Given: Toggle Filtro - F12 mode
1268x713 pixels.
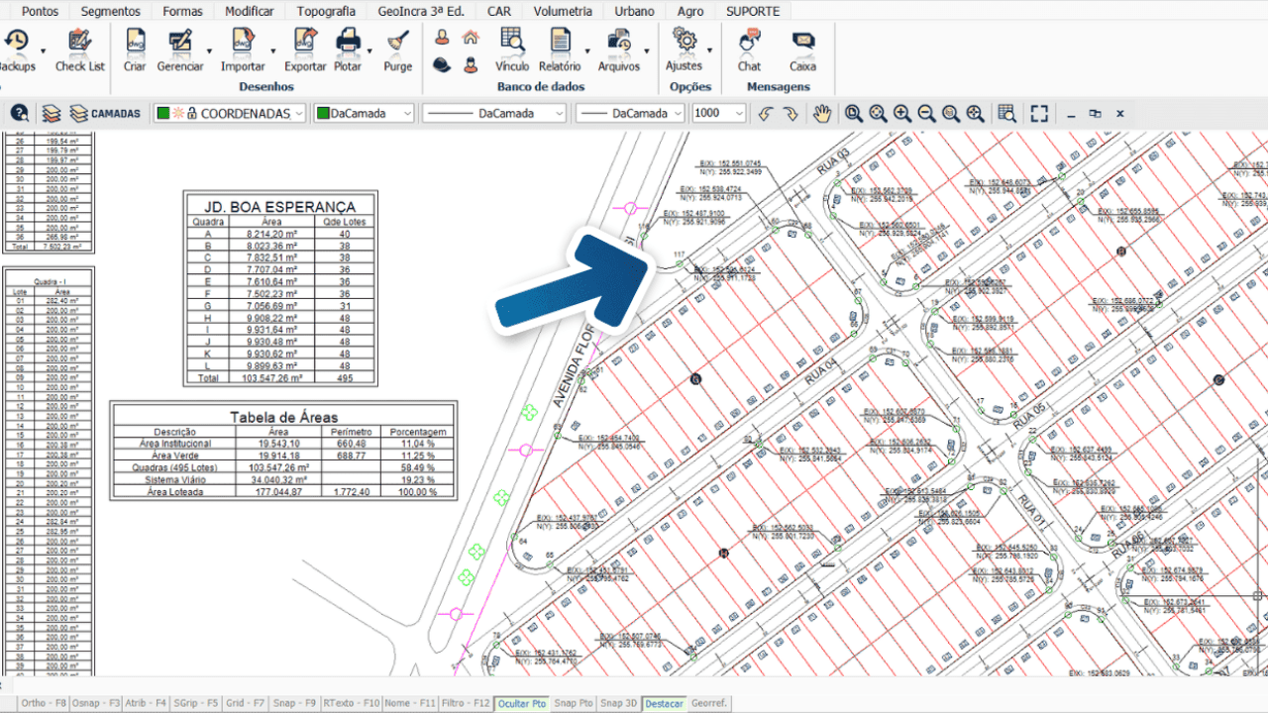Looking at the screenshot, I should [466, 703].
